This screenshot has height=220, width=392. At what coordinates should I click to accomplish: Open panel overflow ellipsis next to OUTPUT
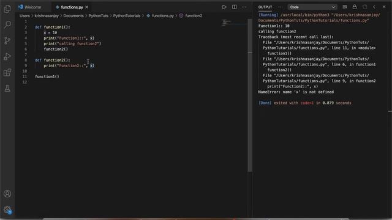tap(281, 7)
